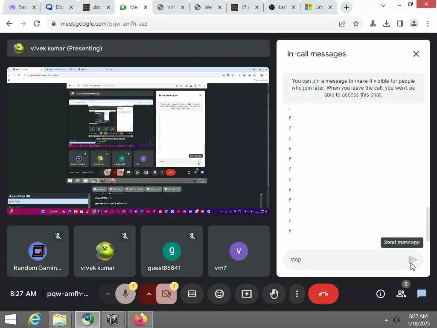Viewport: 437px width, 328px height.
Task: Select the vivek kumar participant tile
Action: tap(105, 251)
